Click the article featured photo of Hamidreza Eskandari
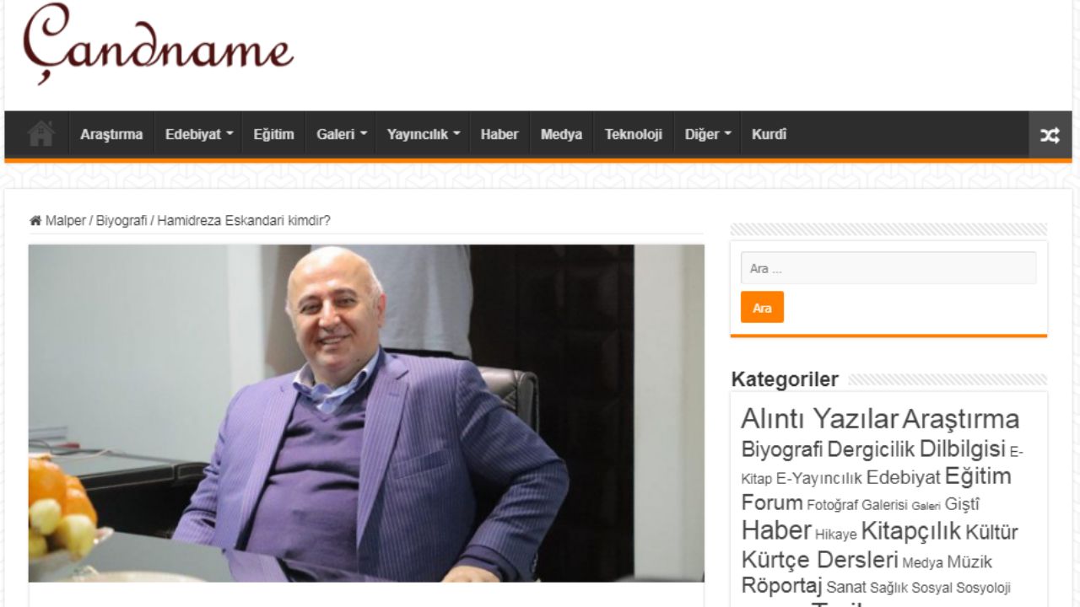The width and height of the screenshot is (1080, 607). click(x=366, y=413)
